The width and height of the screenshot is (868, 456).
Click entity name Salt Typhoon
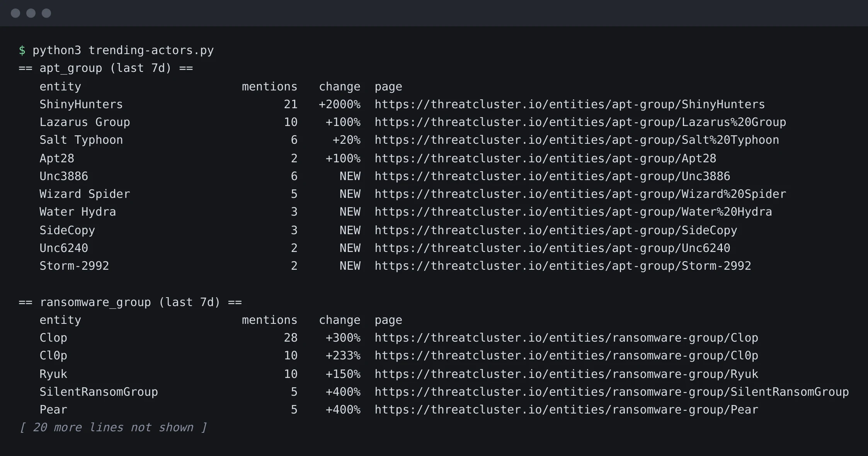(x=81, y=140)
